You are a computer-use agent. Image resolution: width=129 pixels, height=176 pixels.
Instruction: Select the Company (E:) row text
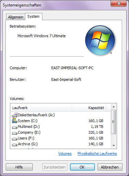(x=29, y=132)
